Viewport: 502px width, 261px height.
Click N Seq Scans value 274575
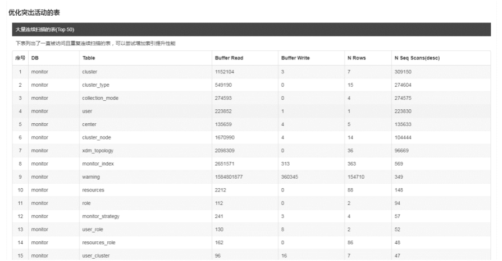(403, 98)
